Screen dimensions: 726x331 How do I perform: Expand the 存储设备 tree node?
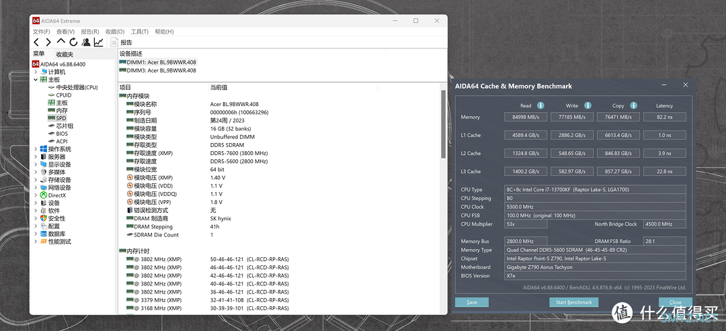coord(36,180)
